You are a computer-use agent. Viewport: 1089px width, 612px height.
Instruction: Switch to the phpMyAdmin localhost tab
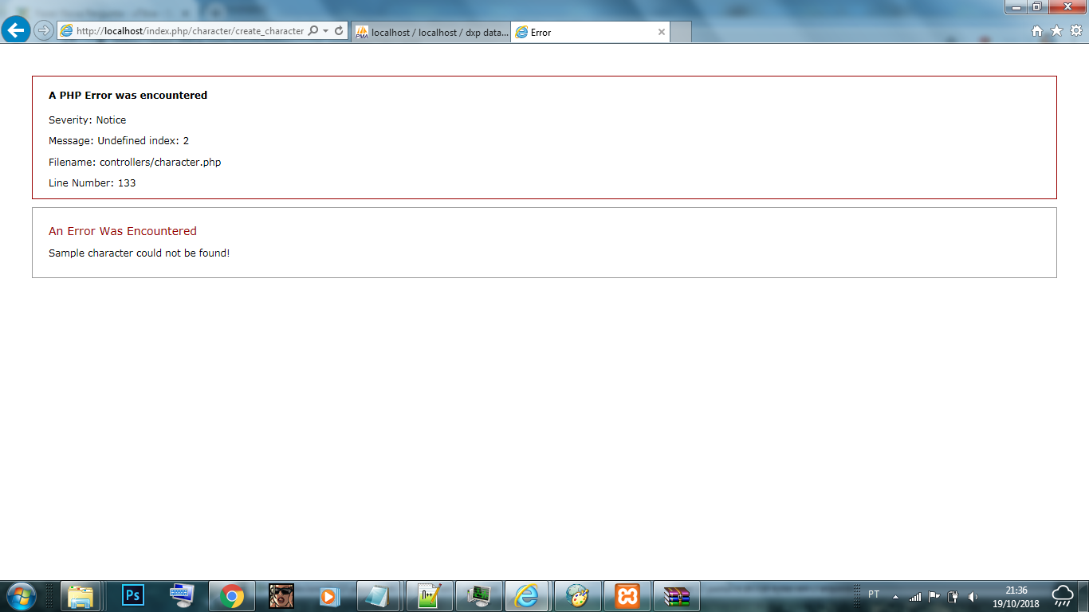pos(430,33)
